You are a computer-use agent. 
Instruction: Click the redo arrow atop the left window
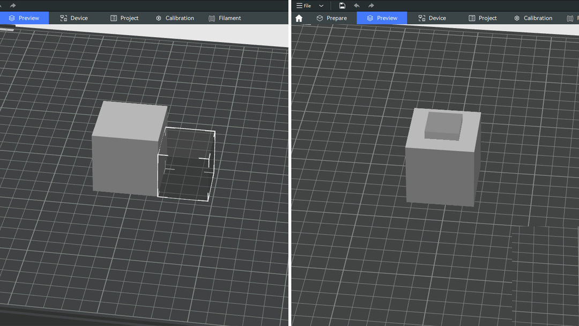(x=12, y=5)
